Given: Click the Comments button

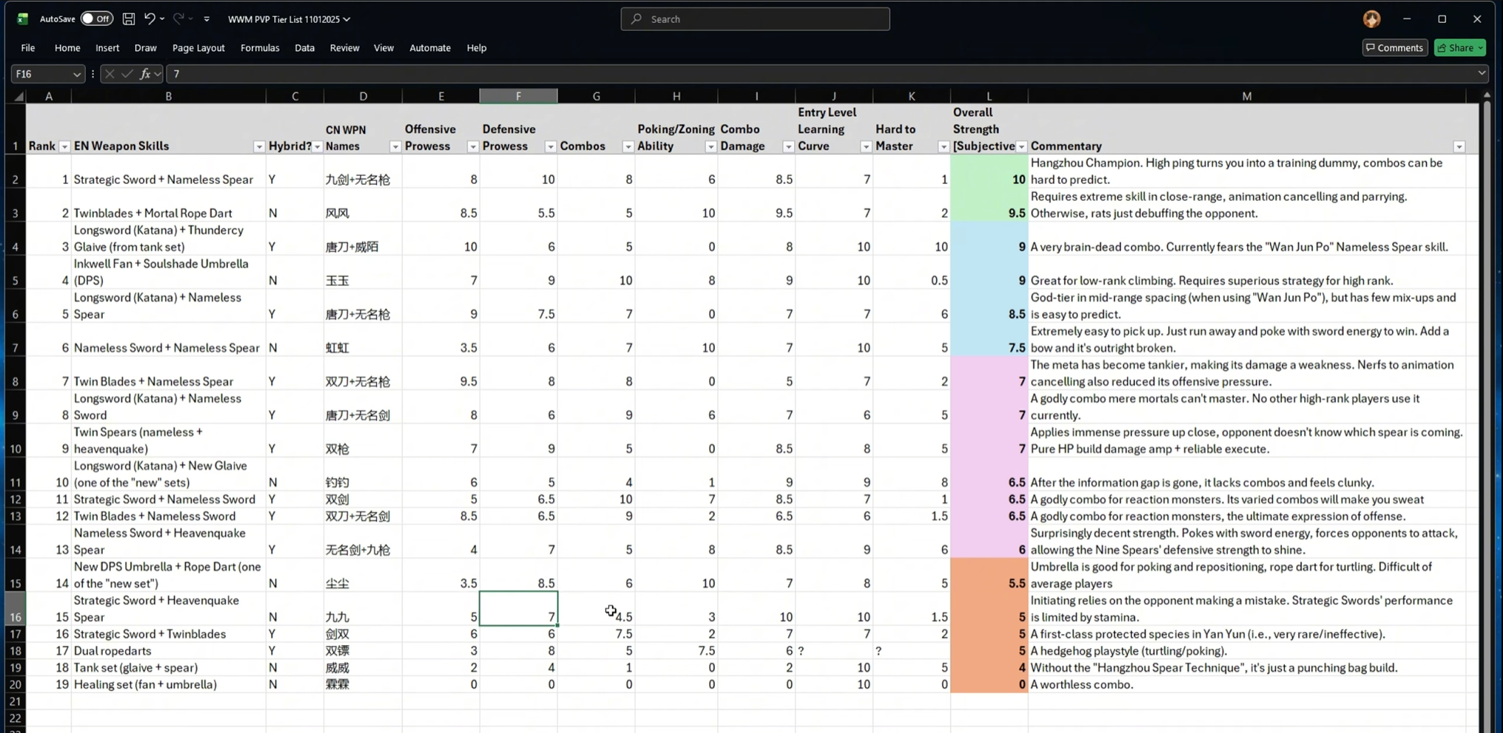Looking at the screenshot, I should pos(1394,48).
